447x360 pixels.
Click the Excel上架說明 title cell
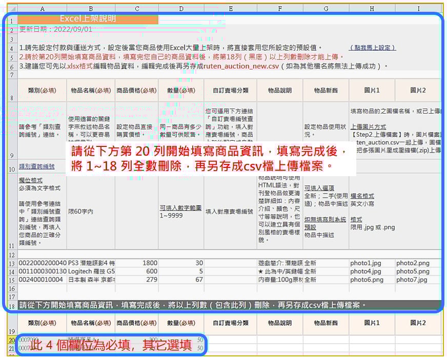point(88,19)
